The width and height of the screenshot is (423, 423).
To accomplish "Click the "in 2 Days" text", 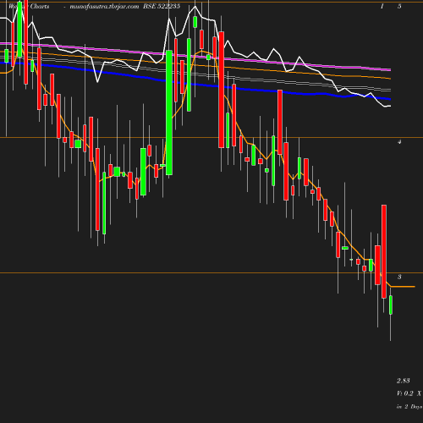I will tap(409, 407).
